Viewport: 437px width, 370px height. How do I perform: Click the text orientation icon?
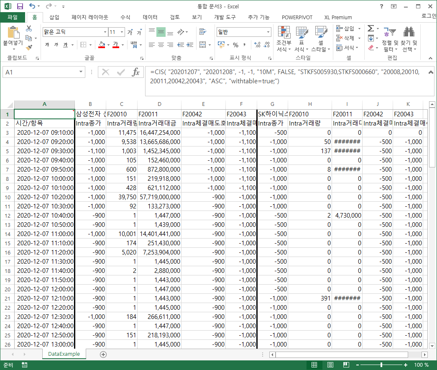(x=181, y=32)
